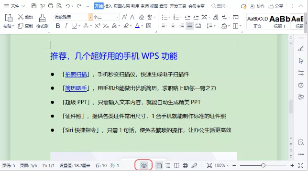Image resolution: width=308 pixels, height=172 pixels.
Task: Click the 复制 (Copy) icon
Action: point(21,26)
